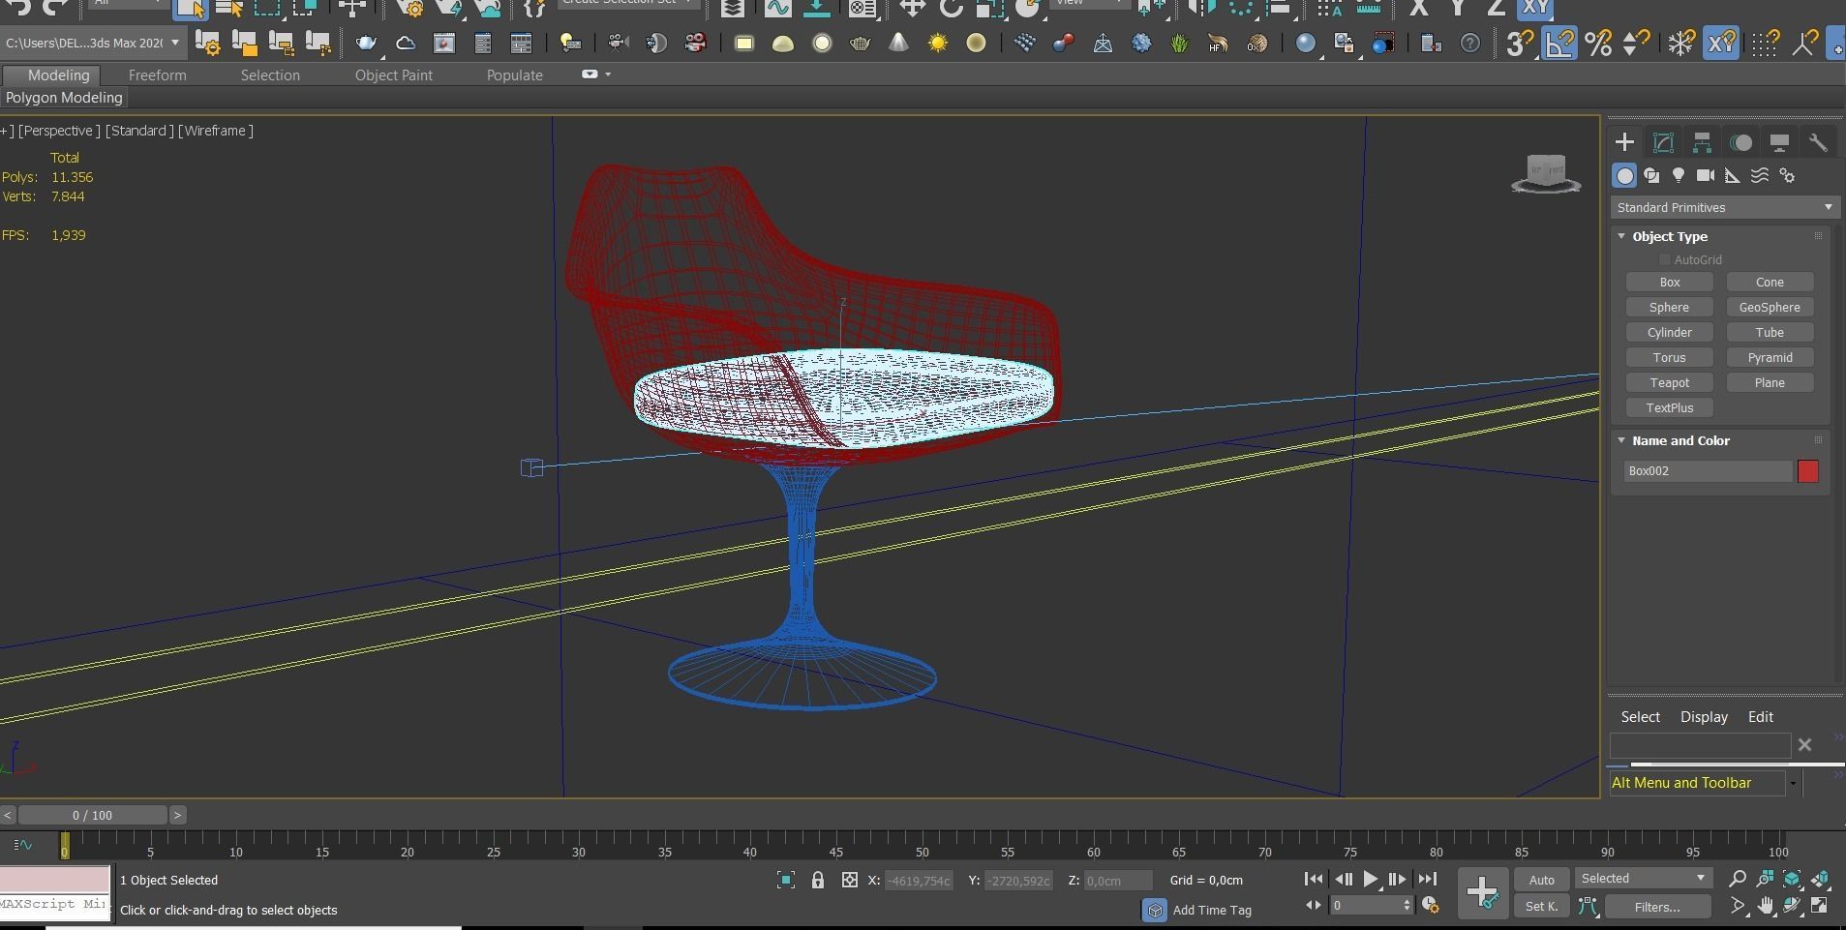Screen dimensions: 1846x930
Task: Open the red object color swatch
Action: [x=1807, y=471]
